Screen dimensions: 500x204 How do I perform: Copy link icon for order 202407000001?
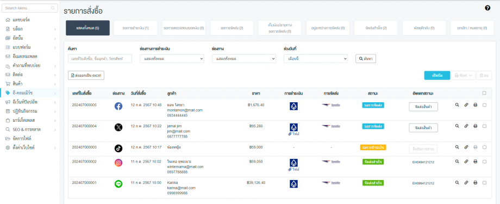pos(466,183)
